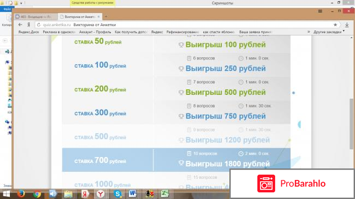Image resolution: width=355 pixels, height=199 pixels.
Task: Switch to the Входящие mail tab
Action: coord(35,17)
